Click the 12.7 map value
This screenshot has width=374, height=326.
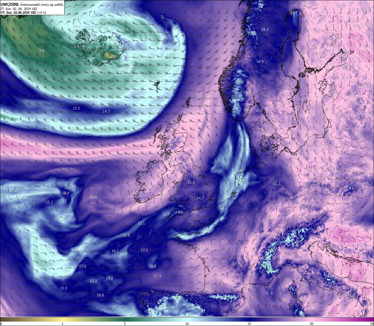pos(166,214)
